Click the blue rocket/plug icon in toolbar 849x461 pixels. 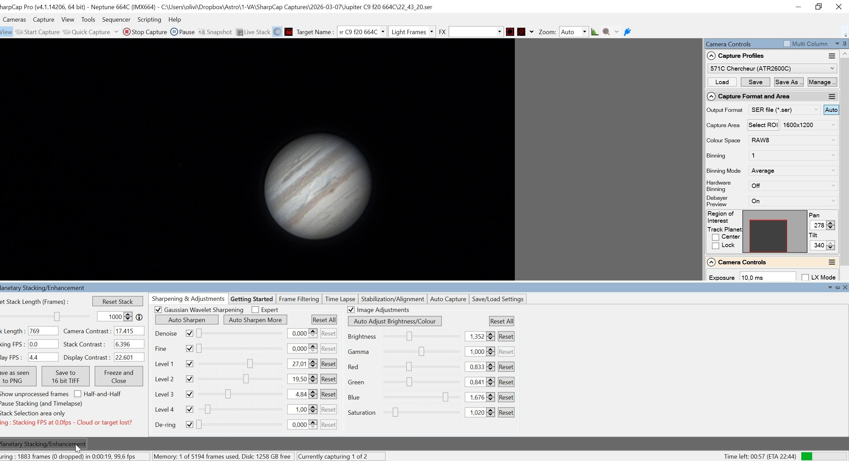[x=627, y=32]
